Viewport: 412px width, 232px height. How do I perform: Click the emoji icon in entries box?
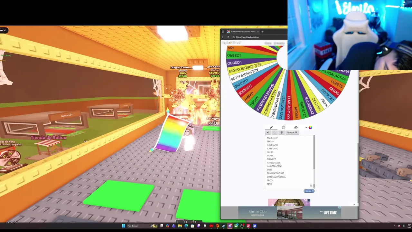(311, 185)
